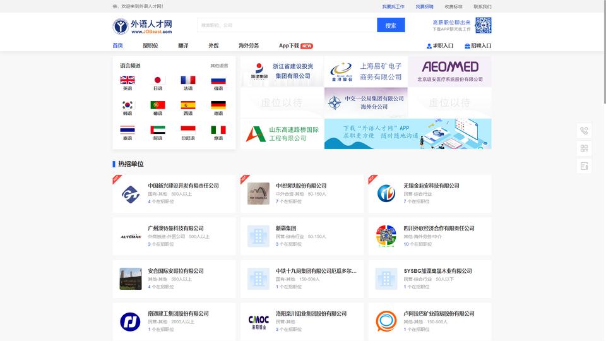Focus the job and company search input
This screenshot has width=606, height=341.
coord(287,25)
